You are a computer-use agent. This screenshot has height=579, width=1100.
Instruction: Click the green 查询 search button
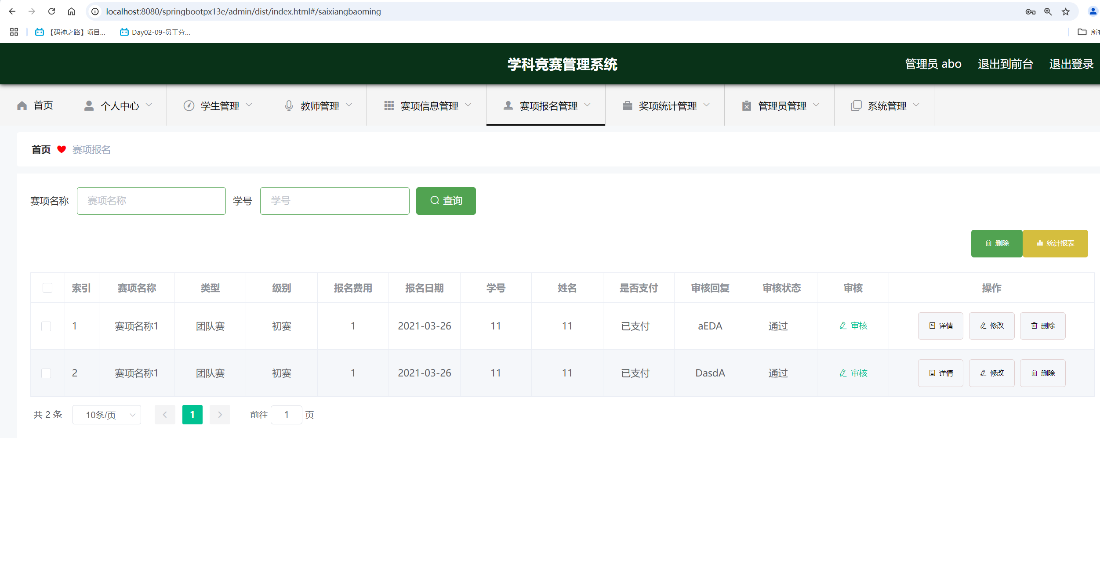446,201
